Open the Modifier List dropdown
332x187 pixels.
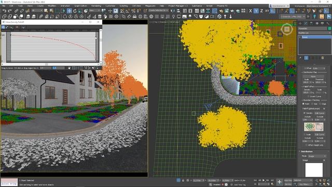pos(314,33)
